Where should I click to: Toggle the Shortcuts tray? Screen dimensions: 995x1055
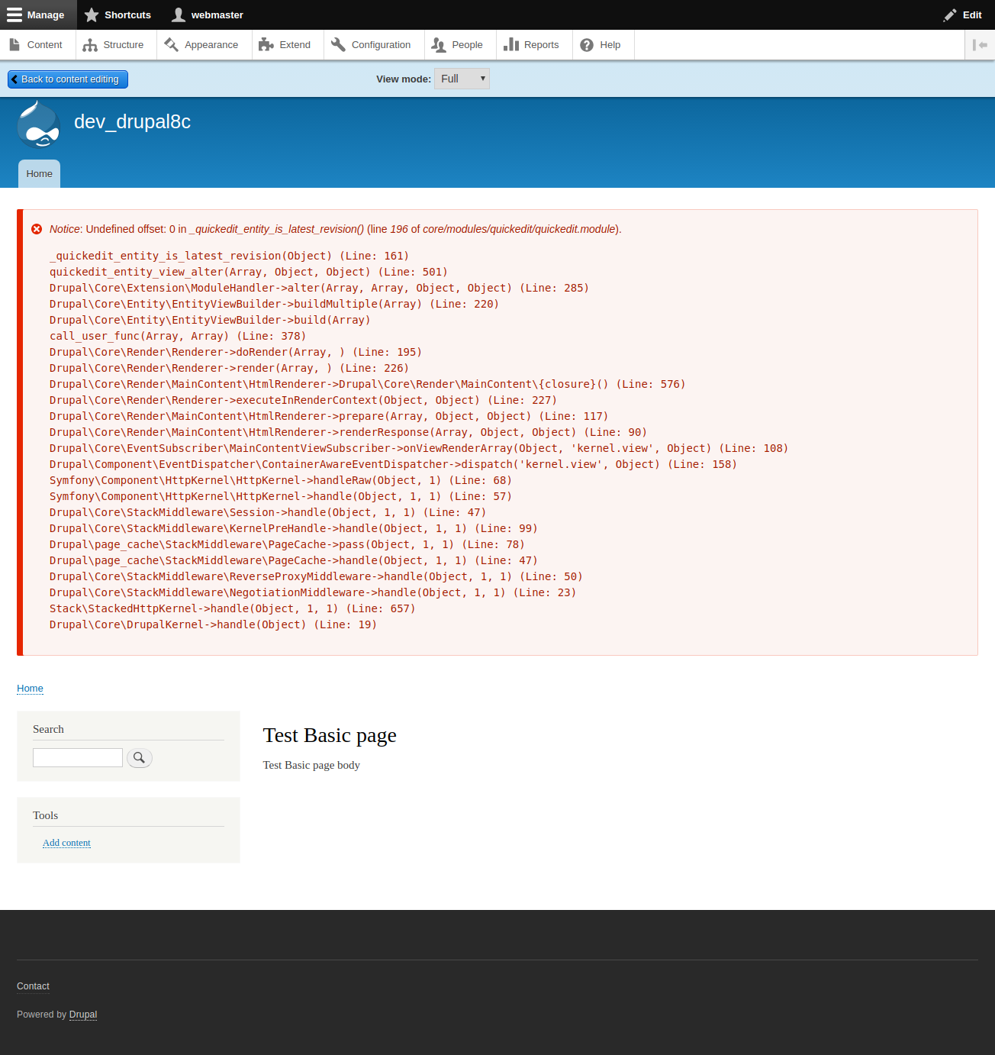[x=118, y=15]
